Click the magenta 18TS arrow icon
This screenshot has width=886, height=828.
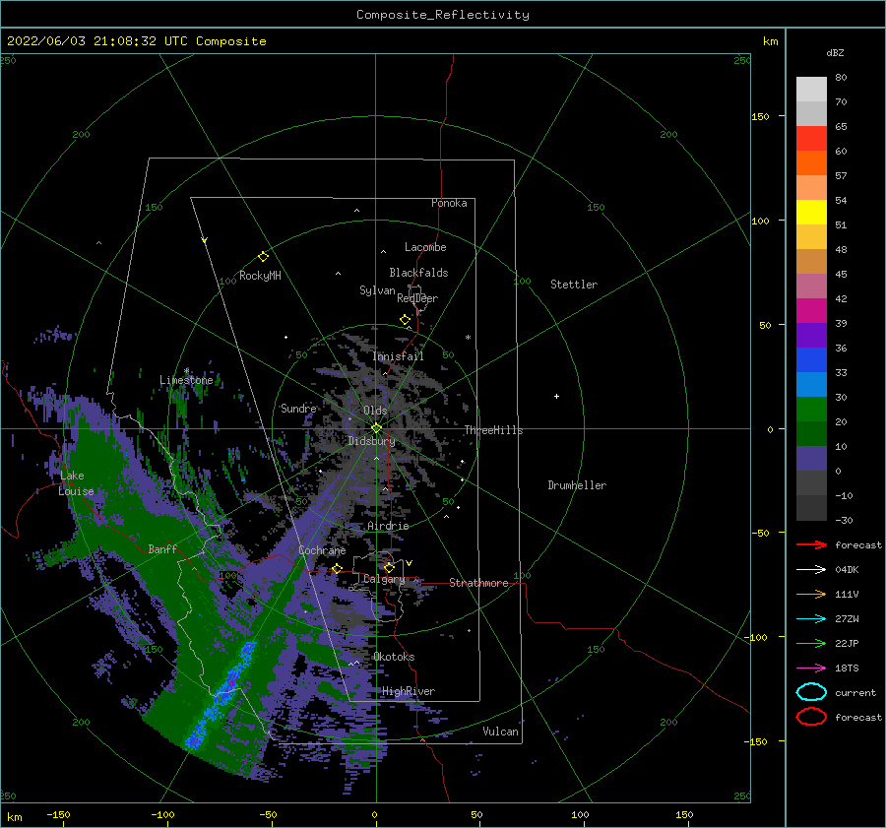coord(811,669)
